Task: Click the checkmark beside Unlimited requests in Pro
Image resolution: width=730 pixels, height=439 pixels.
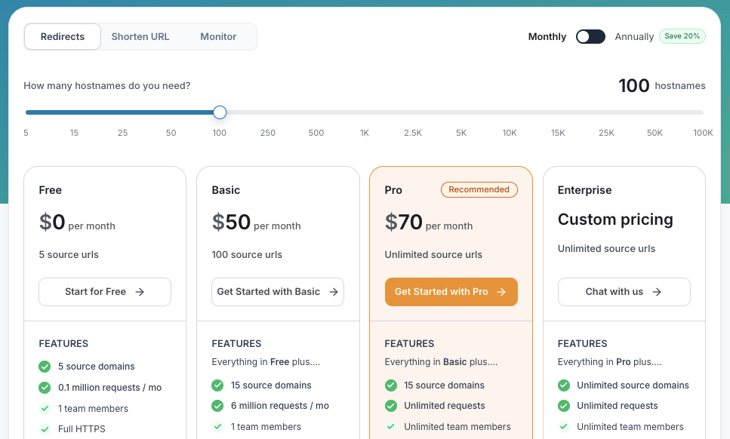Action: (x=390, y=406)
